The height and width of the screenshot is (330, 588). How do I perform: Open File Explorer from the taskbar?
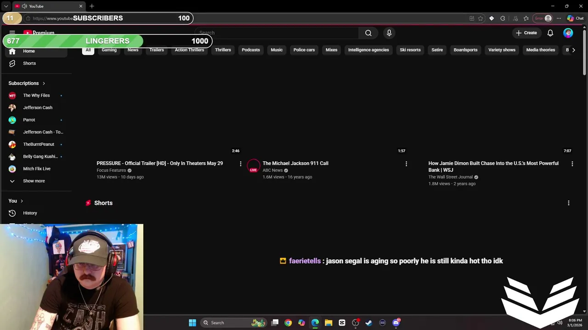(328, 323)
